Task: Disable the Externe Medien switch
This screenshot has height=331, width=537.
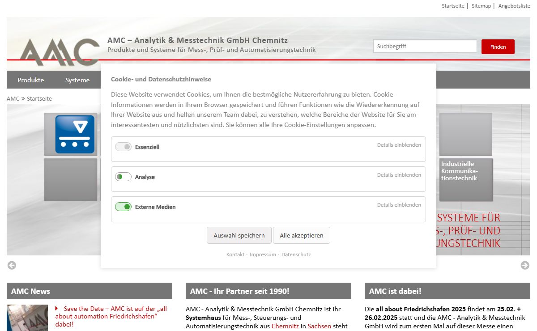Action: (x=123, y=207)
